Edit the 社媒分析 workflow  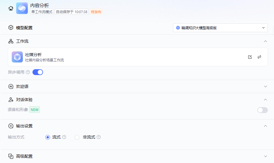click(x=250, y=57)
